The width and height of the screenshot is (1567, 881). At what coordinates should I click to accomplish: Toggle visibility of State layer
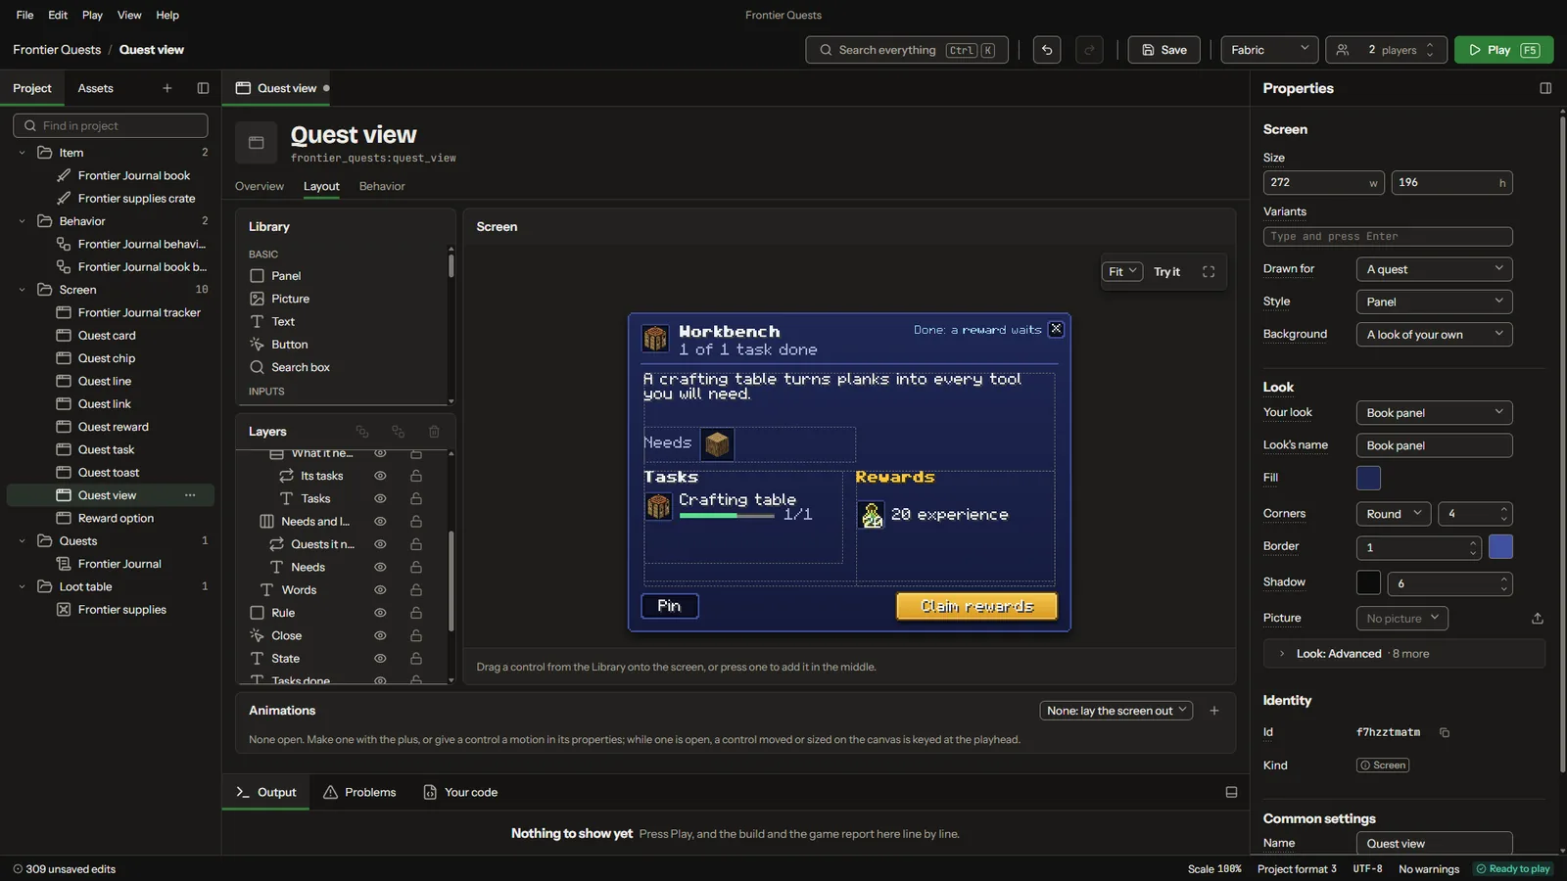(380, 659)
